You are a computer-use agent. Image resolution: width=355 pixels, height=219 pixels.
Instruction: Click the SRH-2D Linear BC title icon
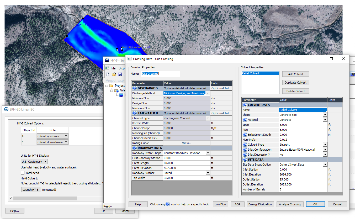tap(6, 109)
